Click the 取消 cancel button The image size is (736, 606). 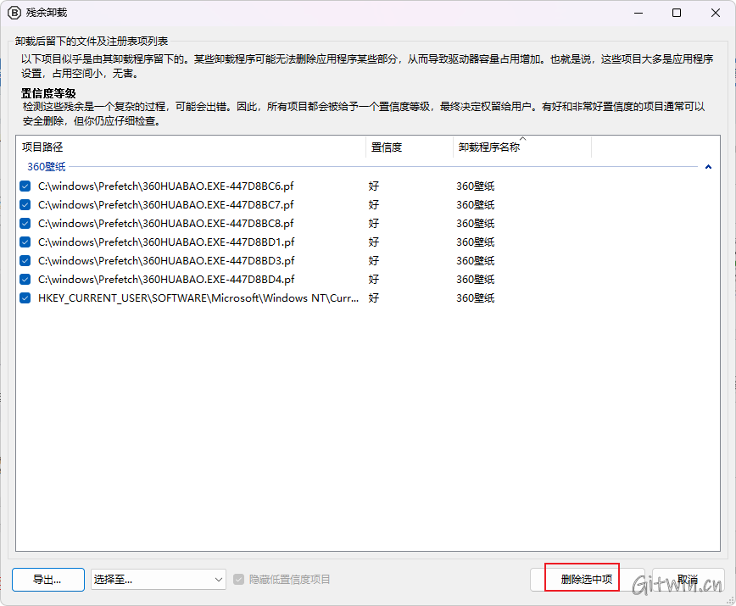tap(688, 580)
